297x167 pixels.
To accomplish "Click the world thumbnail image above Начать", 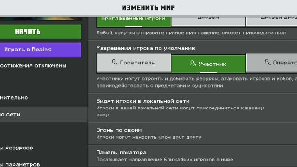I will 41,19.
